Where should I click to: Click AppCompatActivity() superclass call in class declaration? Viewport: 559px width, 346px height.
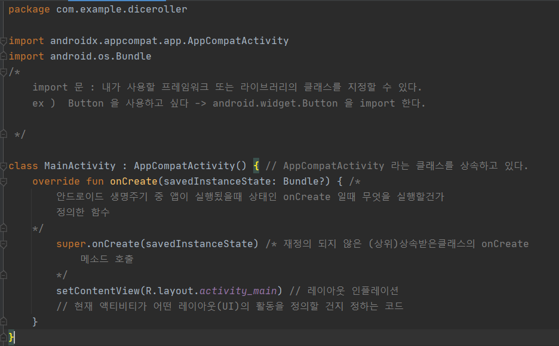click(x=190, y=166)
